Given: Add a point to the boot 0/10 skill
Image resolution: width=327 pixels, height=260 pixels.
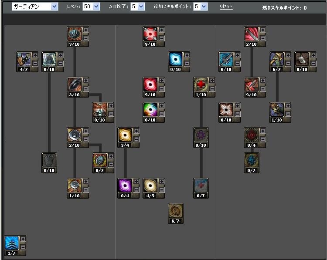Looking at the screenshot, I should (313, 55).
